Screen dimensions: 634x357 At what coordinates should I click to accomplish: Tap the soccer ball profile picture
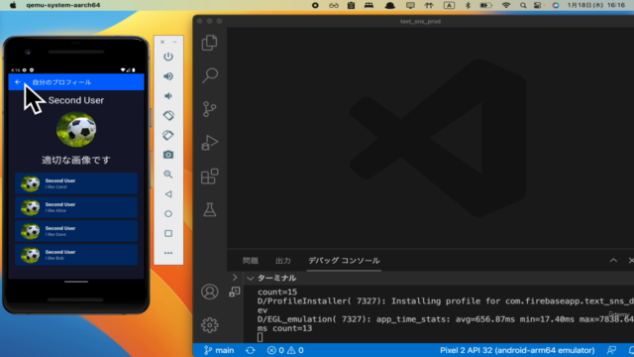point(76,130)
